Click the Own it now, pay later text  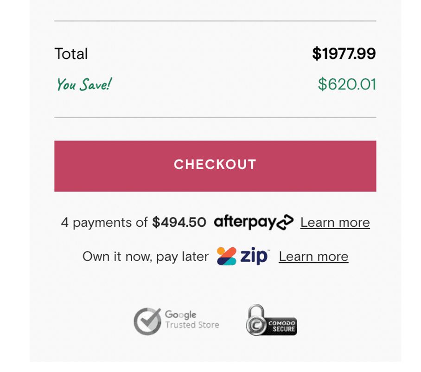pyautogui.click(x=146, y=257)
